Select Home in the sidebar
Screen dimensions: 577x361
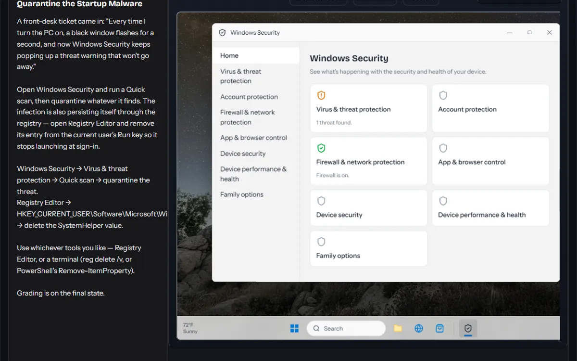tap(256, 55)
